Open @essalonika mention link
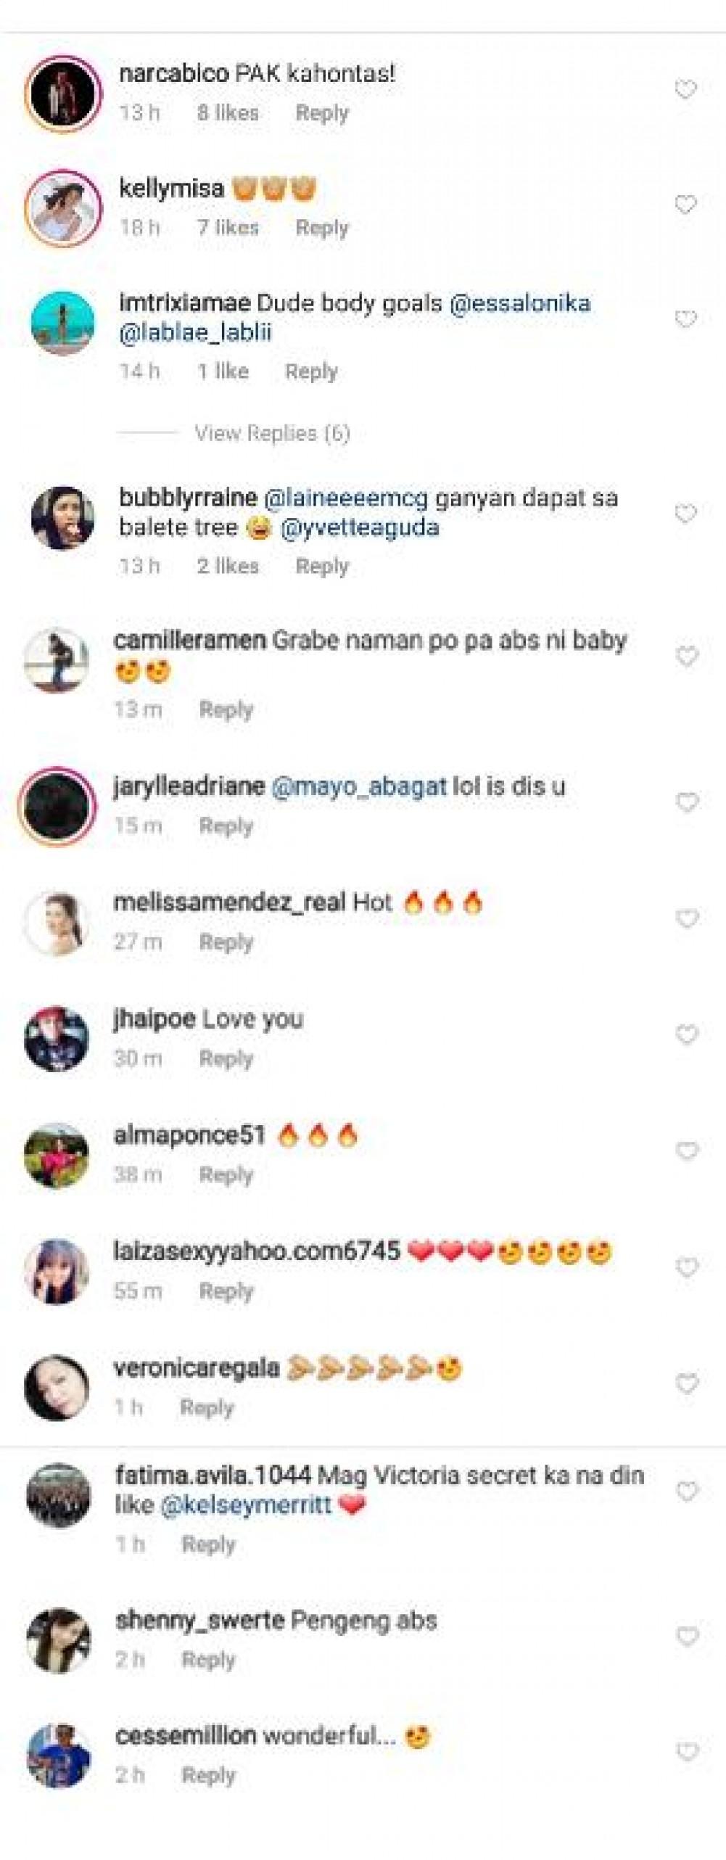Image resolution: width=726 pixels, height=1860 pixels. (520, 303)
